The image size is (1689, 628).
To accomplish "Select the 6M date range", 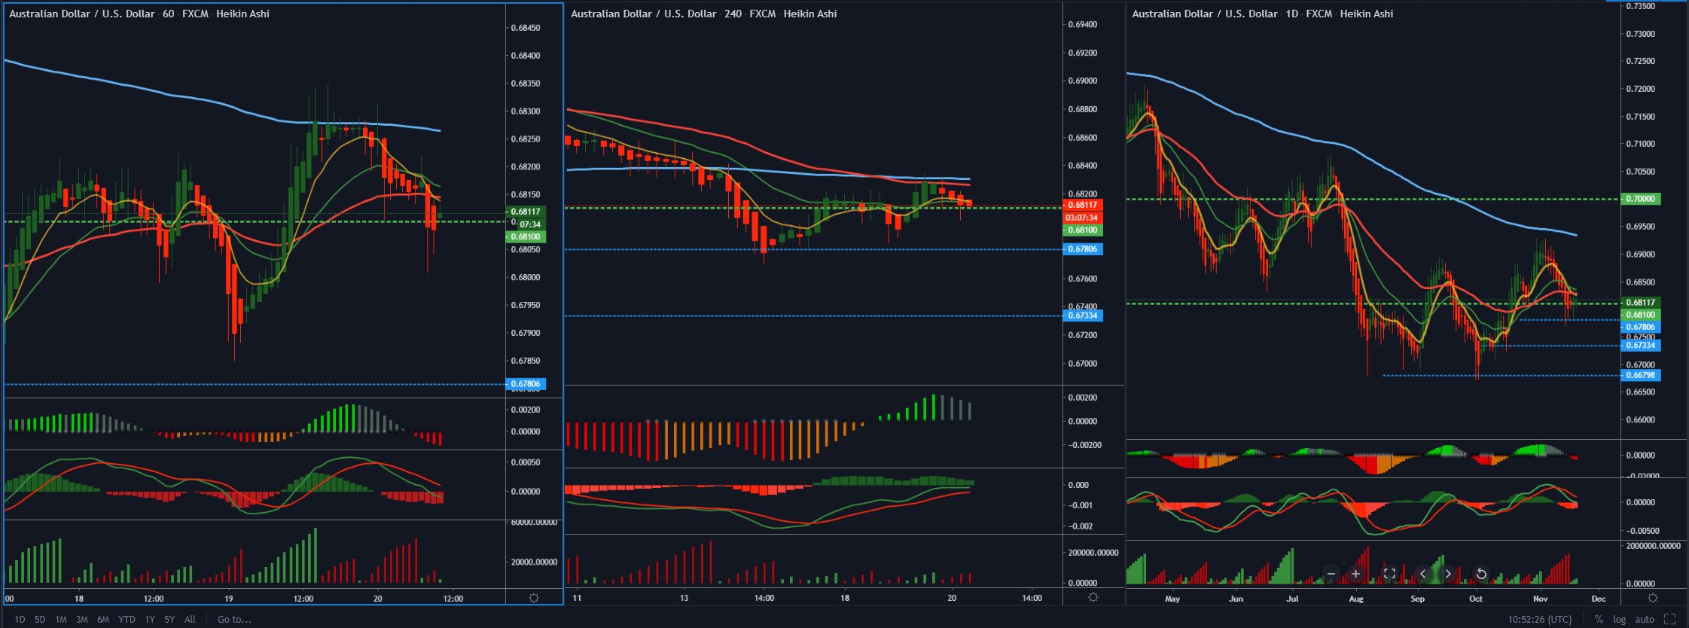I will [x=102, y=620].
